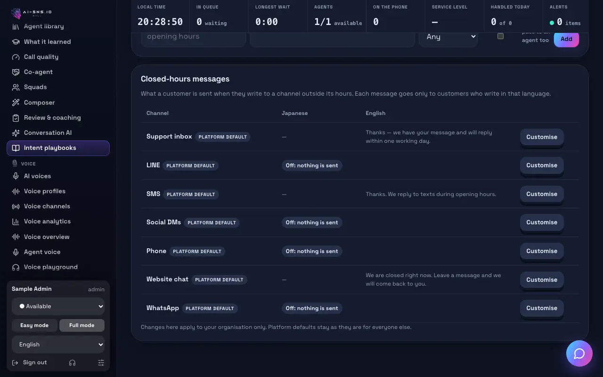The height and width of the screenshot is (377, 603).
Task: Click the What it learned graduation-cap icon
Action: (16, 41)
